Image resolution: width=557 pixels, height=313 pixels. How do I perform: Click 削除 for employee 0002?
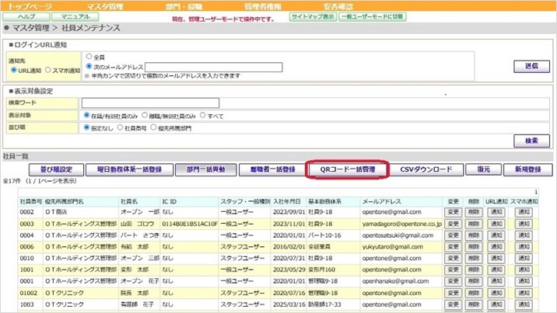(x=474, y=212)
